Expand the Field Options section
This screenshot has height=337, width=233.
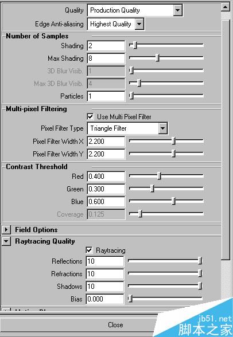click(6, 229)
